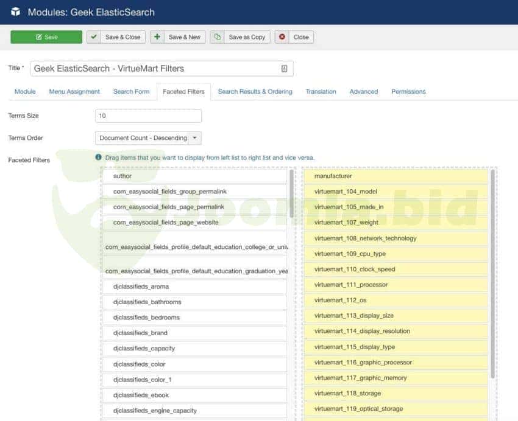
Task: Select the education_graduation_year item
Action: (x=194, y=266)
